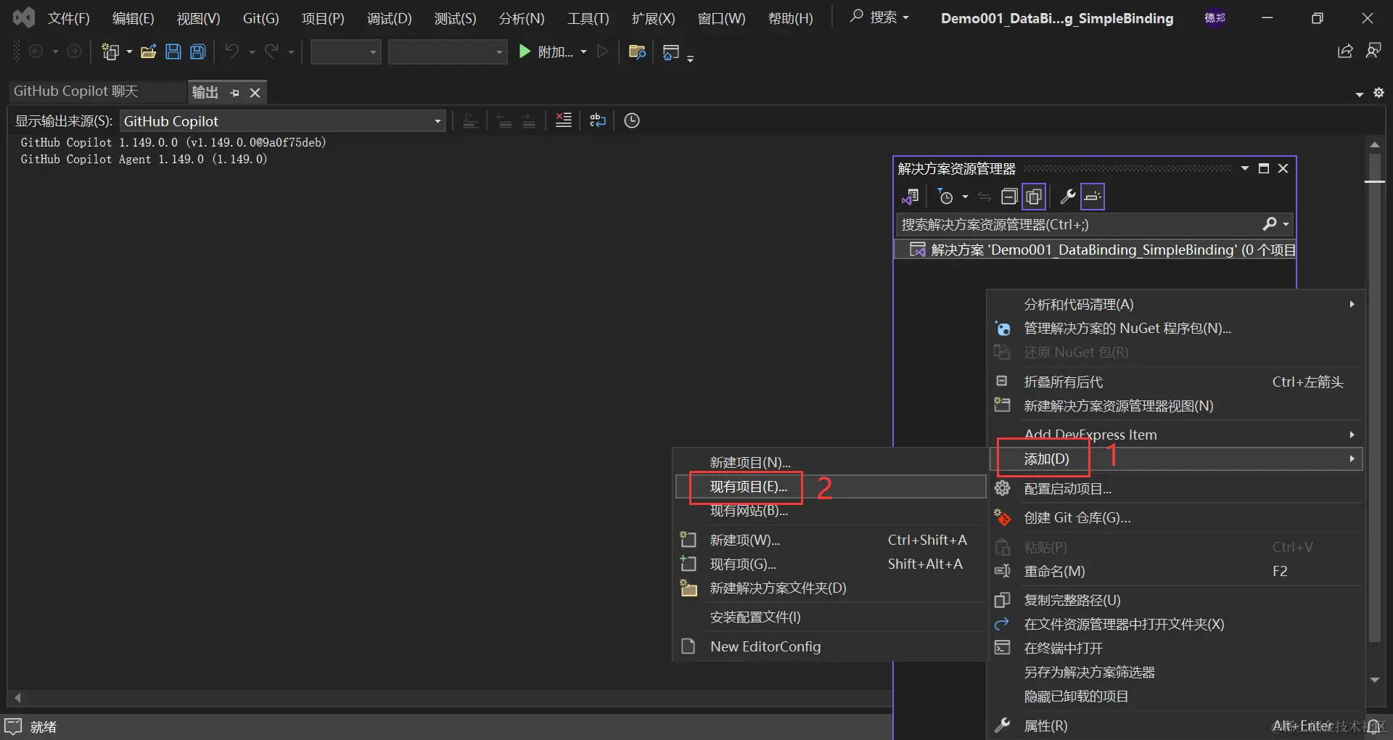Click the magnifier icon in Solution Explorer search box
Image resolution: width=1393 pixels, height=740 pixels.
1270,224
